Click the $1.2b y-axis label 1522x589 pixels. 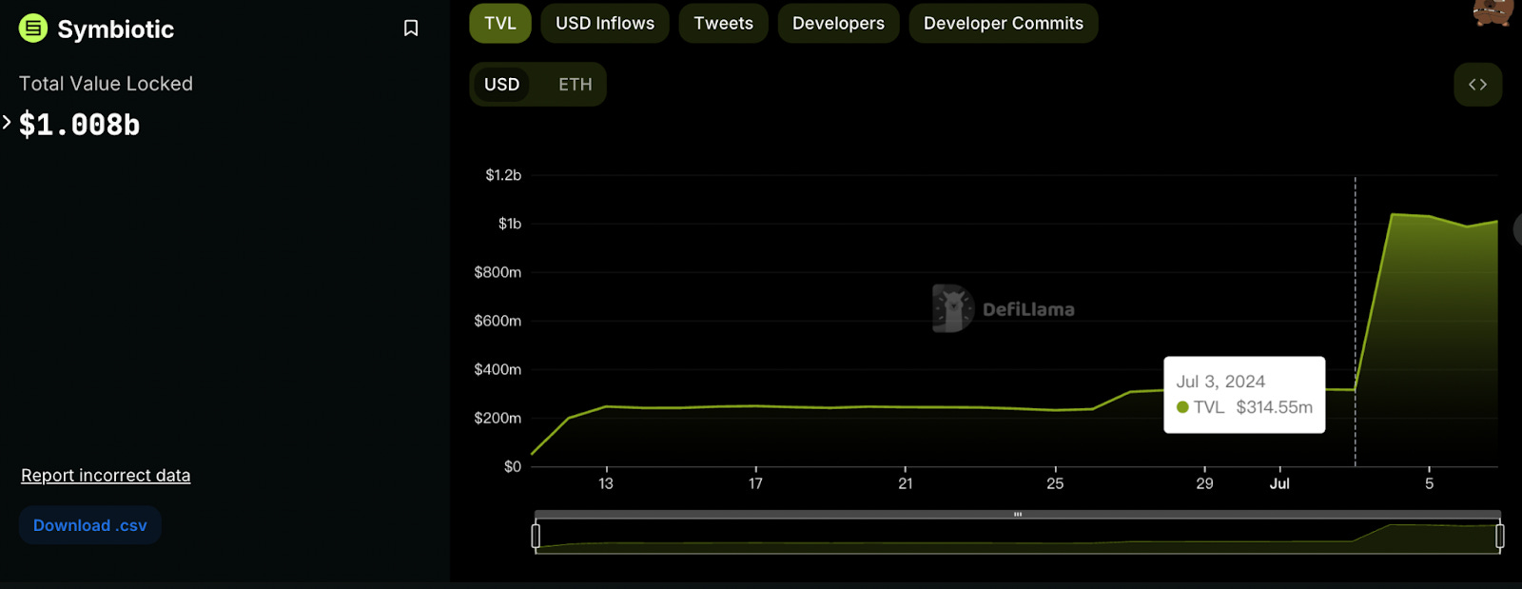click(503, 175)
